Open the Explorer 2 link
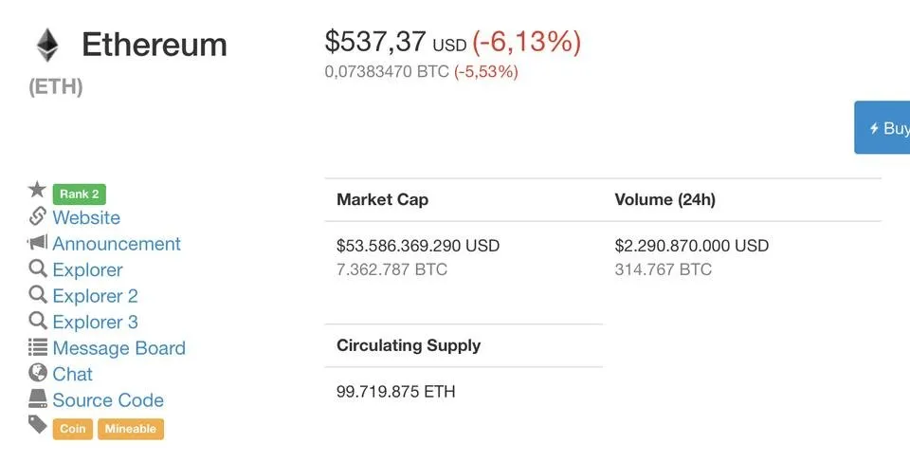 95,296
